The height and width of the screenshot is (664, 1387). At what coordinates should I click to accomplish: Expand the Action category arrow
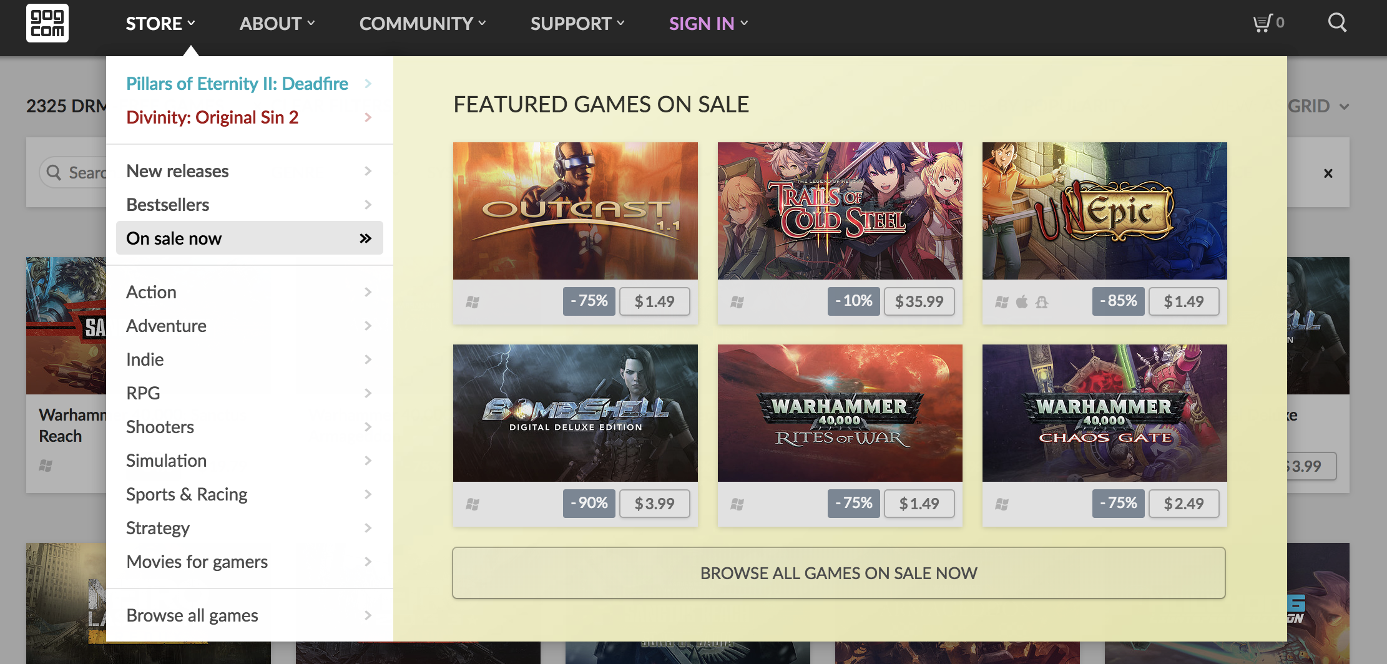pyautogui.click(x=368, y=292)
